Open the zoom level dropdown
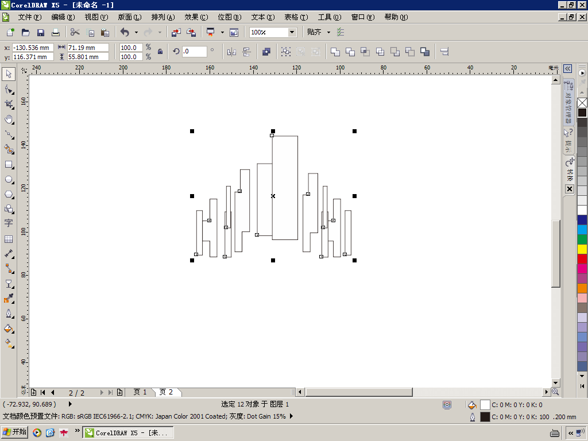 coord(292,32)
